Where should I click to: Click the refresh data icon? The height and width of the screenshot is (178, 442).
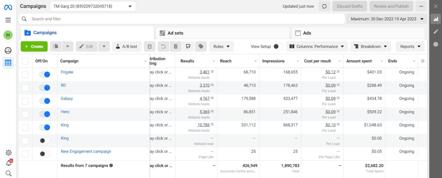point(324,6)
